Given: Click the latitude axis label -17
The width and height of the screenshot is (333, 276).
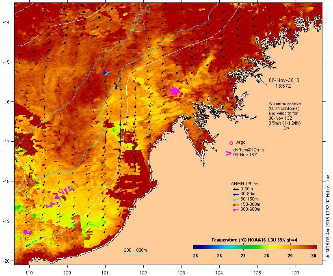Looking at the screenshot, I should tap(6, 141).
